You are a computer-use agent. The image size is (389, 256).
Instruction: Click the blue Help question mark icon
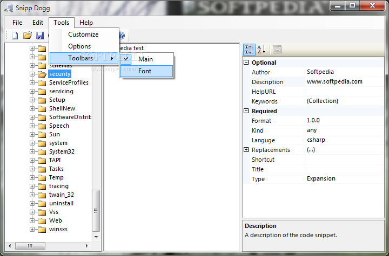tap(122, 36)
